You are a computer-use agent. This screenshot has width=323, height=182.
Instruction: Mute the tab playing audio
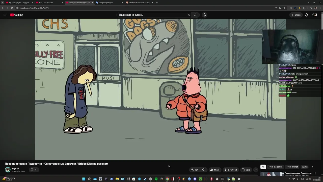coord(89,3)
